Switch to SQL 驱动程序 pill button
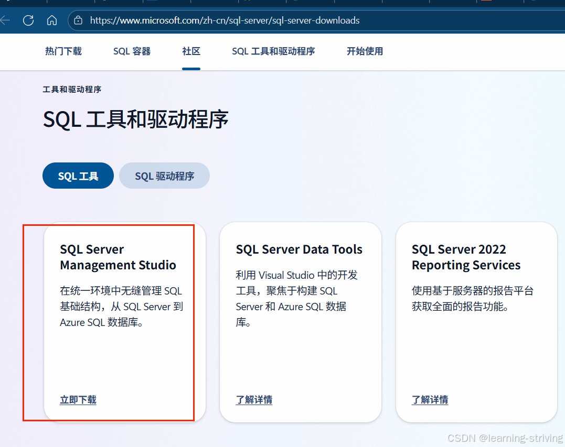Viewport: 565px width, 447px height. coord(164,176)
